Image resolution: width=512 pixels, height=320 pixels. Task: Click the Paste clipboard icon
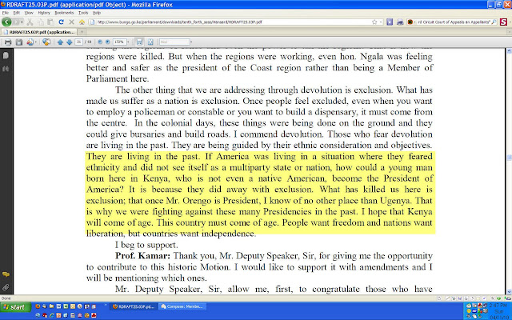click(x=50, y=22)
